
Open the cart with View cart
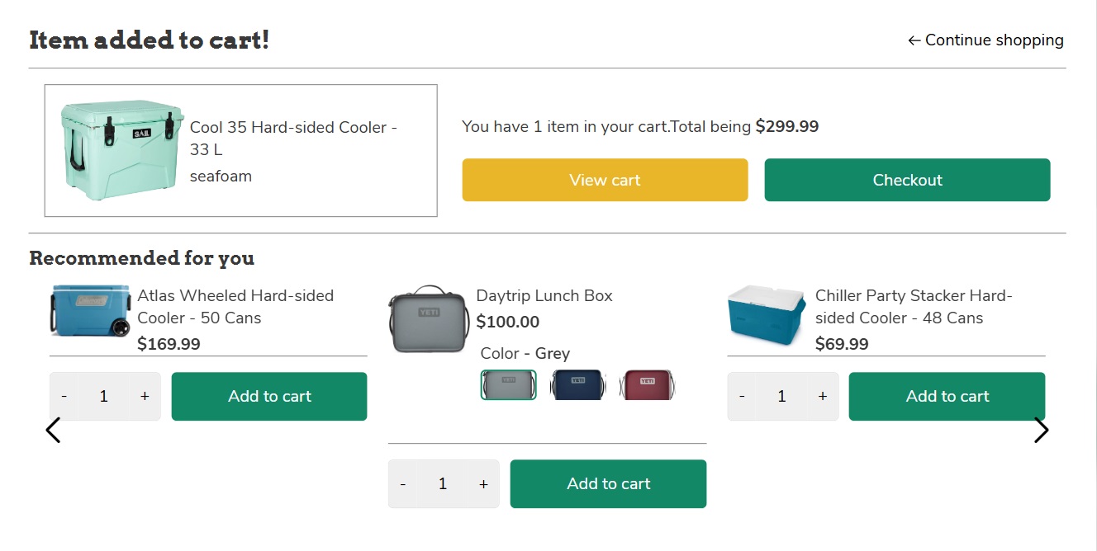605,179
